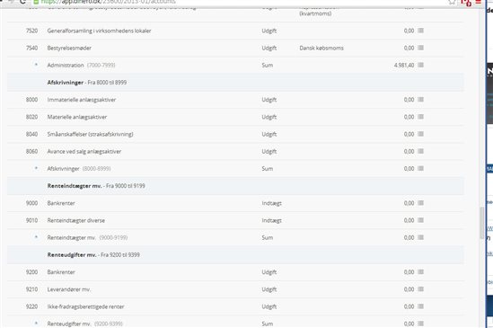
Task: Open list icon for Renteindtægter mv. sum row
Action: 420,237
